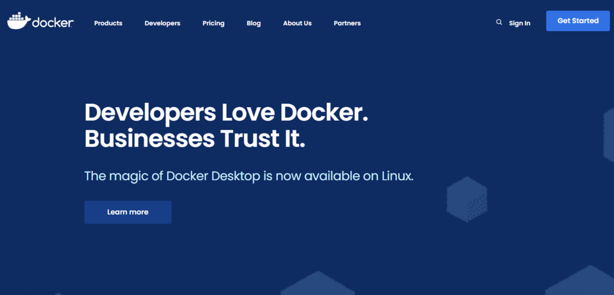Go to the Pricing page

click(213, 23)
